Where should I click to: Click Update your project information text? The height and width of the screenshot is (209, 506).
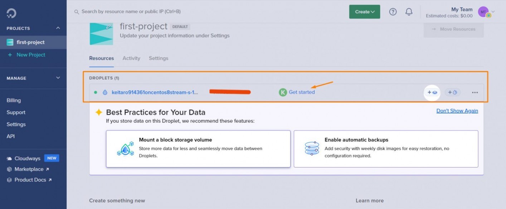coord(175,36)
